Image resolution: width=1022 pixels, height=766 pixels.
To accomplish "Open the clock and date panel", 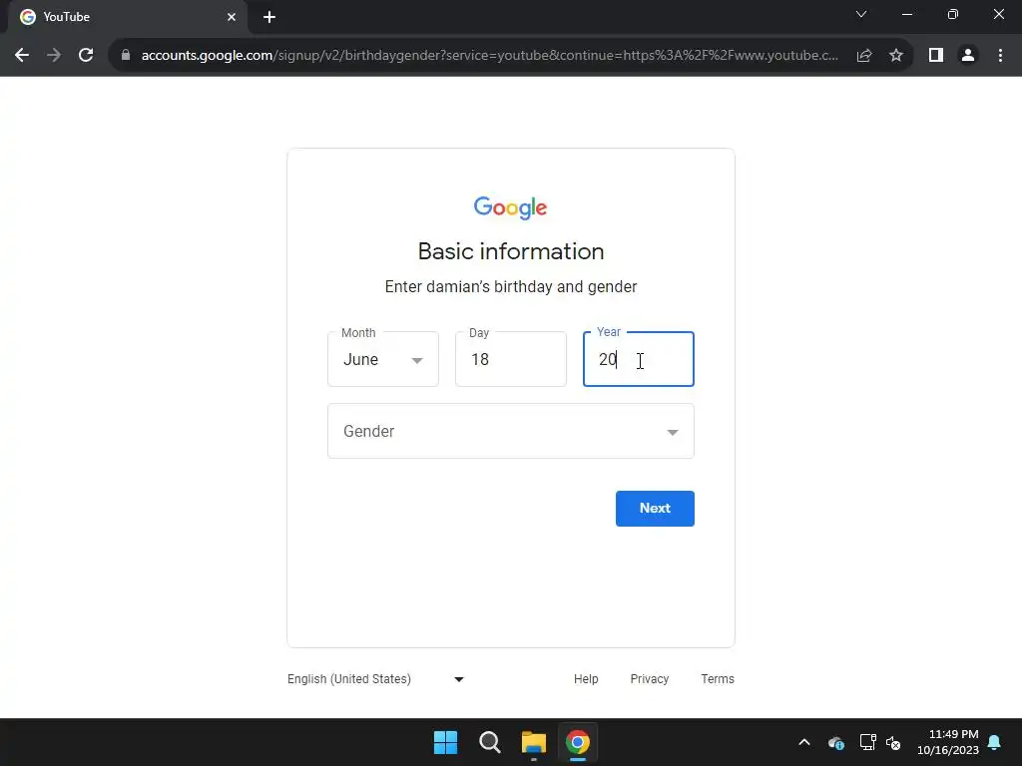I will coord(947,742).
